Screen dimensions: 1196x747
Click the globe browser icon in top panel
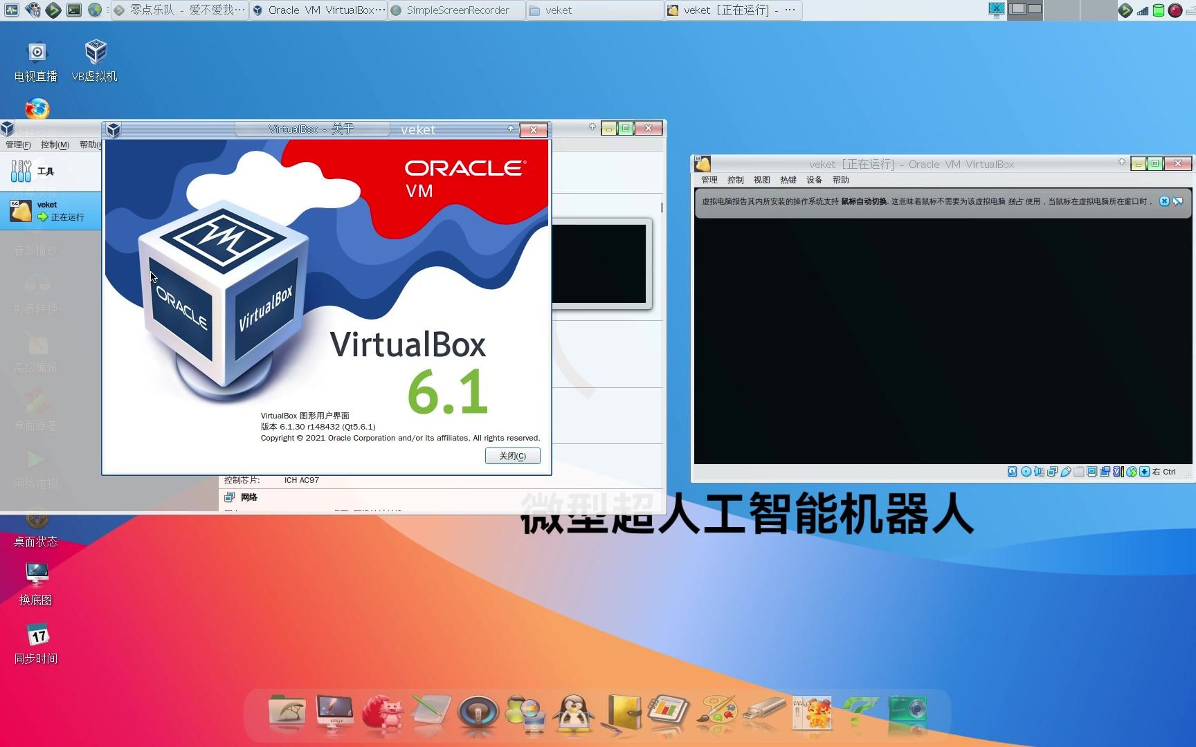point(95,10)
